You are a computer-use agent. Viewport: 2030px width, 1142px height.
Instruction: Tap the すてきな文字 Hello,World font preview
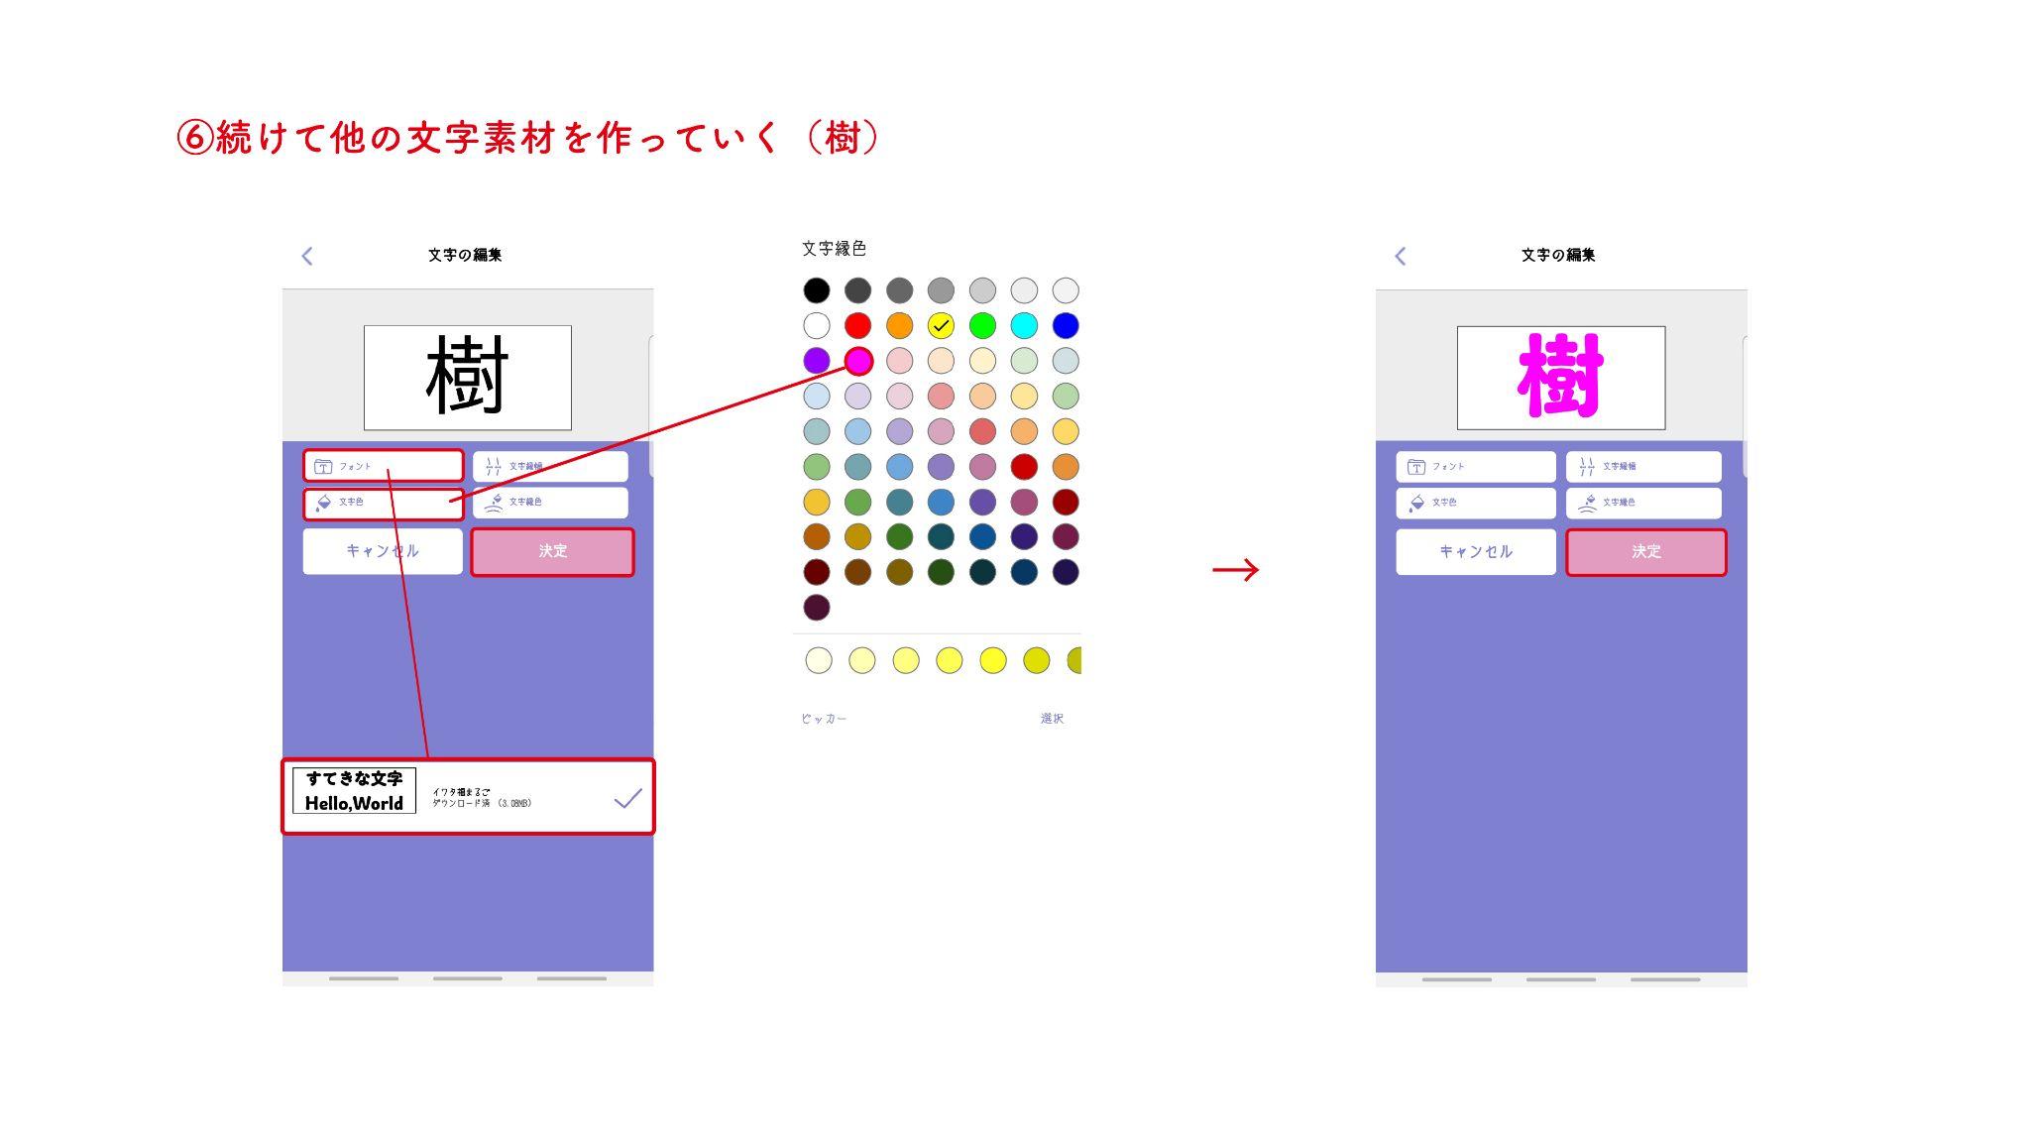[354, 791]
